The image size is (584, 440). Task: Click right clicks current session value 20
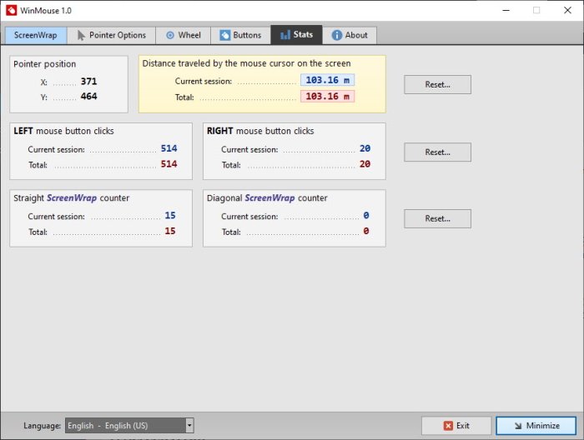tap(365, 148)
